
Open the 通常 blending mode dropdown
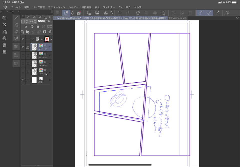(33, 21)
